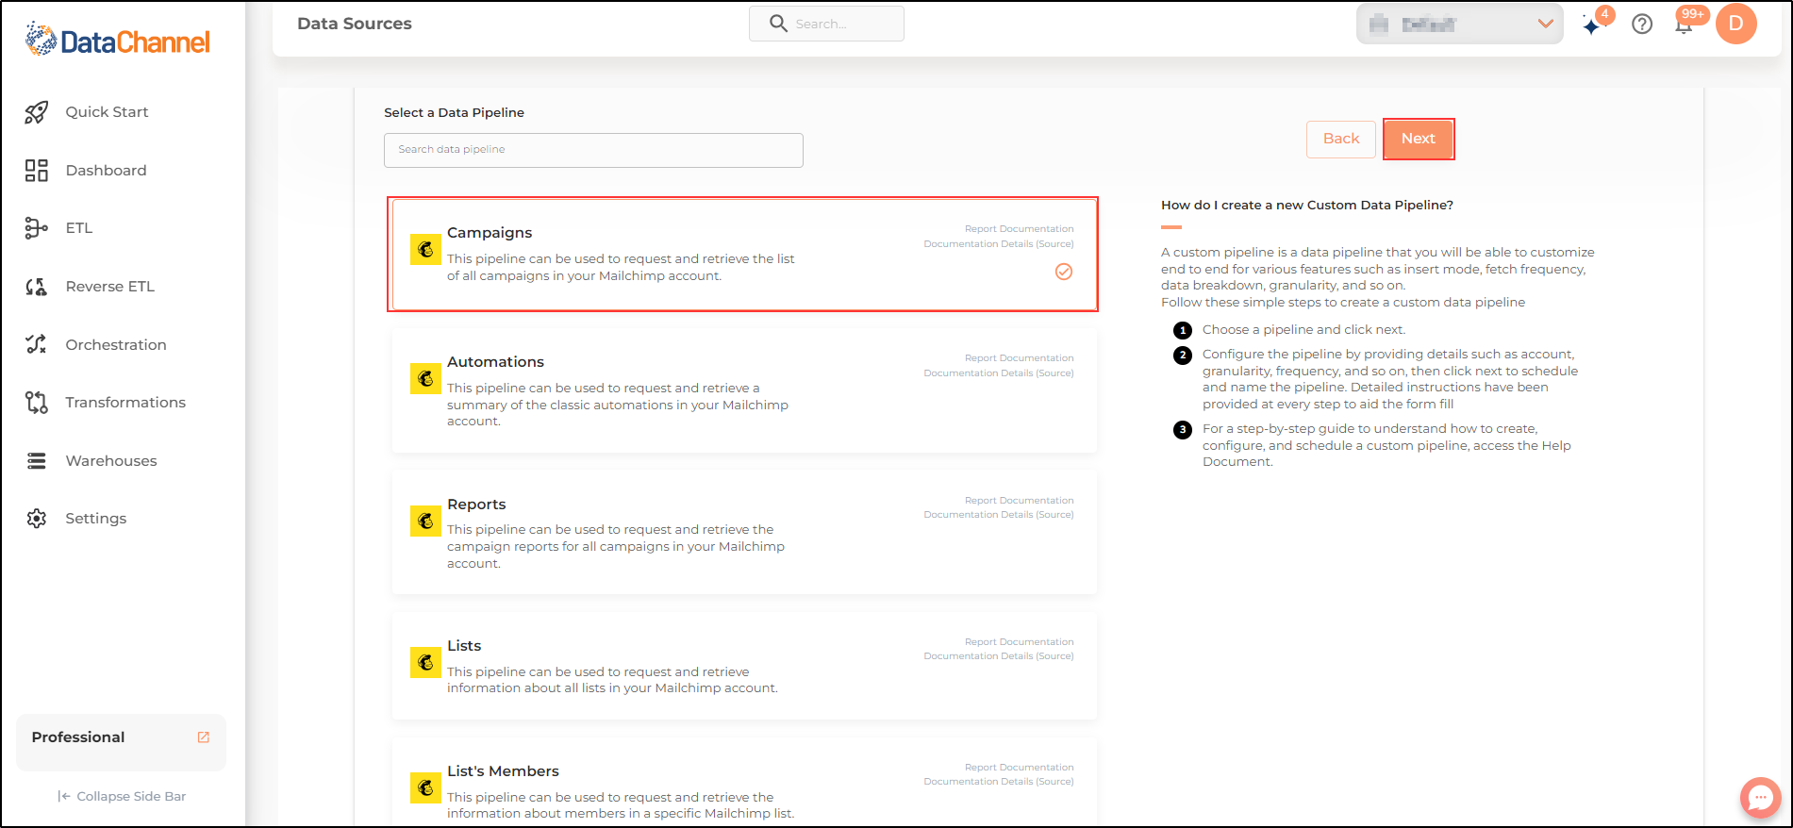Click the DataChannel logo
This screenshot has height=828, width=1793.
click(x=117, y=40)
